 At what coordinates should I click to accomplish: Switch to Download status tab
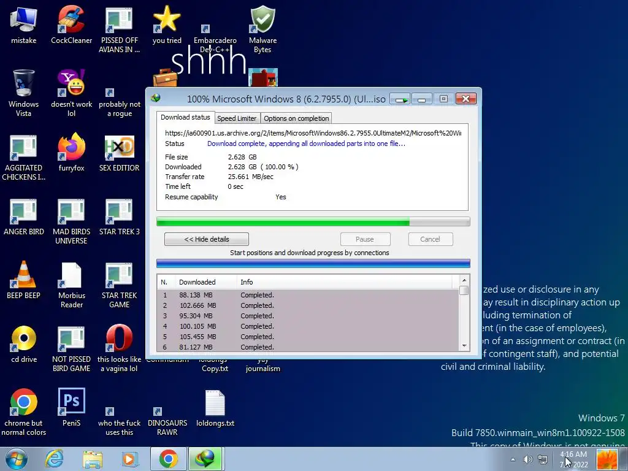tap(185, 117)
